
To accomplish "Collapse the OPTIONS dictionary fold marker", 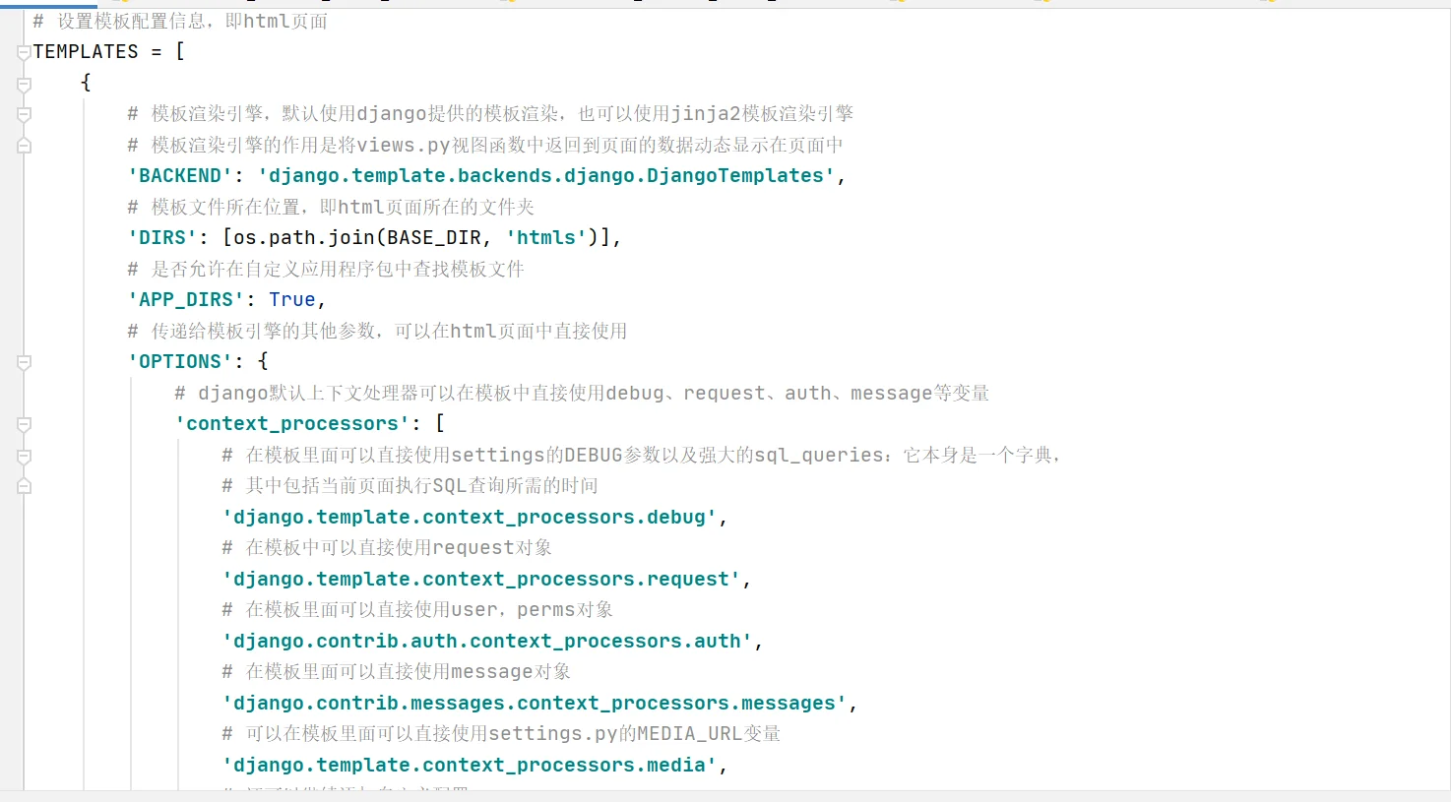I will (23, 362).
